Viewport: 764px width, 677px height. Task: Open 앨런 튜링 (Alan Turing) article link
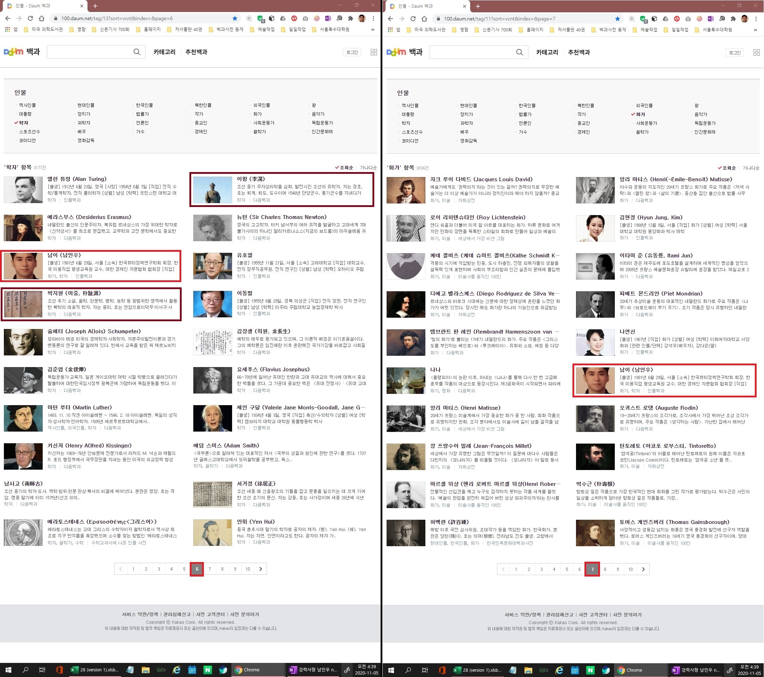pos(77,179)
